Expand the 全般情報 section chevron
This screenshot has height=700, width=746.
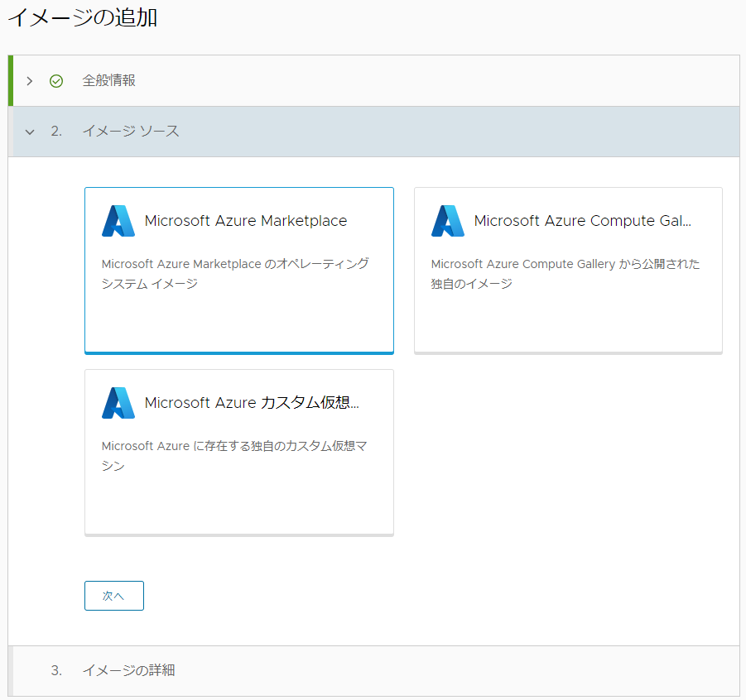(x=30, y=81)
